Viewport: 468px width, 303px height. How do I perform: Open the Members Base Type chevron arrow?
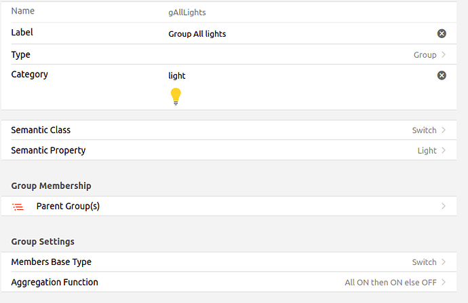coord(444,262)
